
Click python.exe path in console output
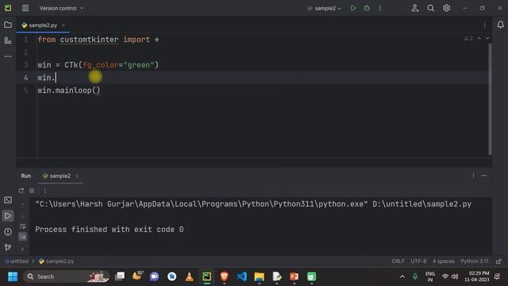point(202,204)
